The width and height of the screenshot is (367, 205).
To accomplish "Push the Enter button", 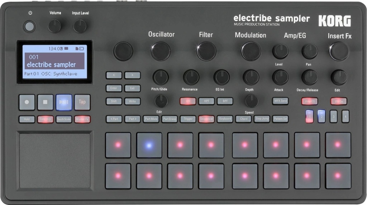I will pyautogui.click(x=114, y=88).
